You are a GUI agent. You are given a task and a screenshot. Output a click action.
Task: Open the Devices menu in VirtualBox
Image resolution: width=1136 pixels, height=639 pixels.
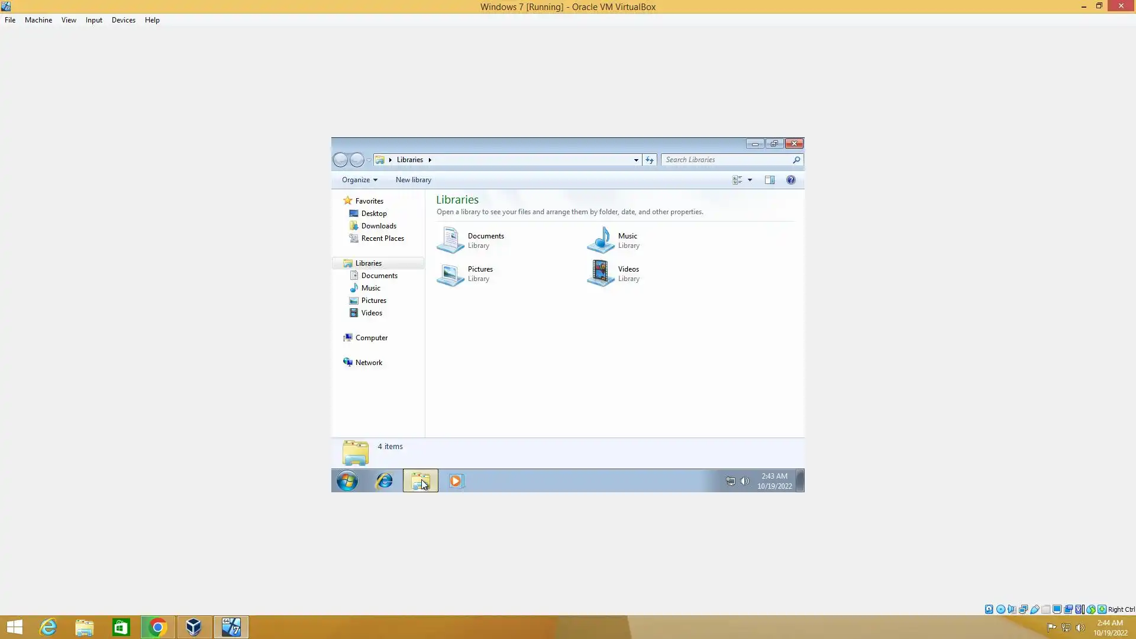pyautogui.click(x=123, y=20)
